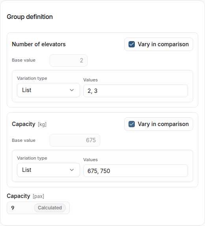
Task: Click the Capacity [kg] label
Action: click(29, 124)
